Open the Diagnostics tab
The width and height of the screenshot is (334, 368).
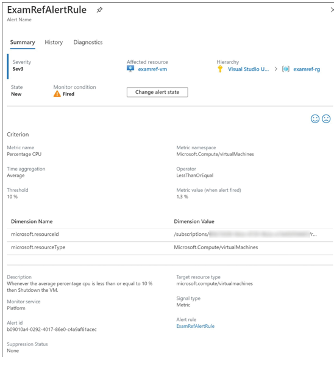pyautogui.click(x=88, y=43)
